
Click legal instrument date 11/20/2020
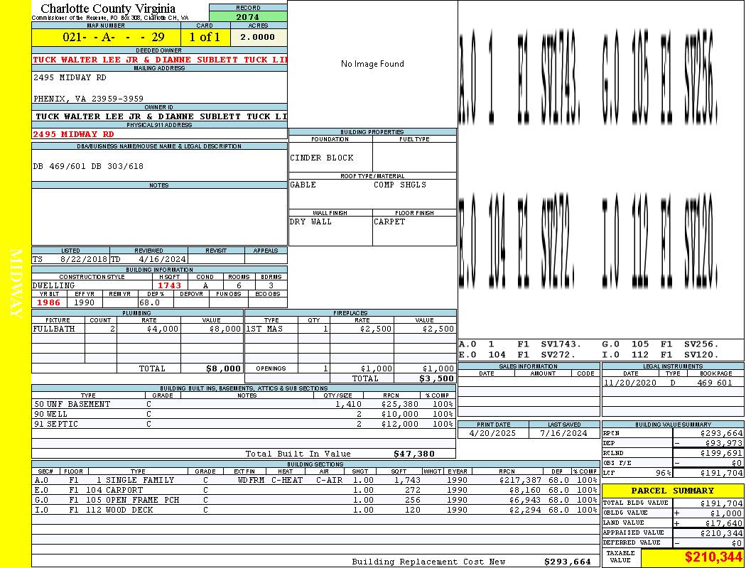(629, 383)
